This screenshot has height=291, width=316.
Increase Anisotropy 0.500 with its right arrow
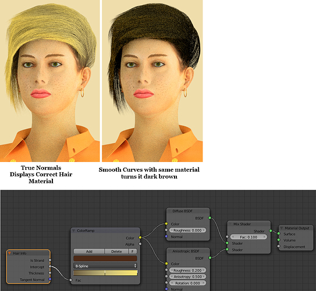[204, 276]
